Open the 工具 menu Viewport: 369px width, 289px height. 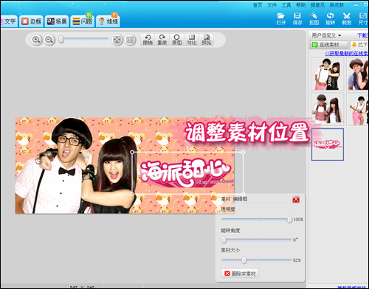[286, 5]
